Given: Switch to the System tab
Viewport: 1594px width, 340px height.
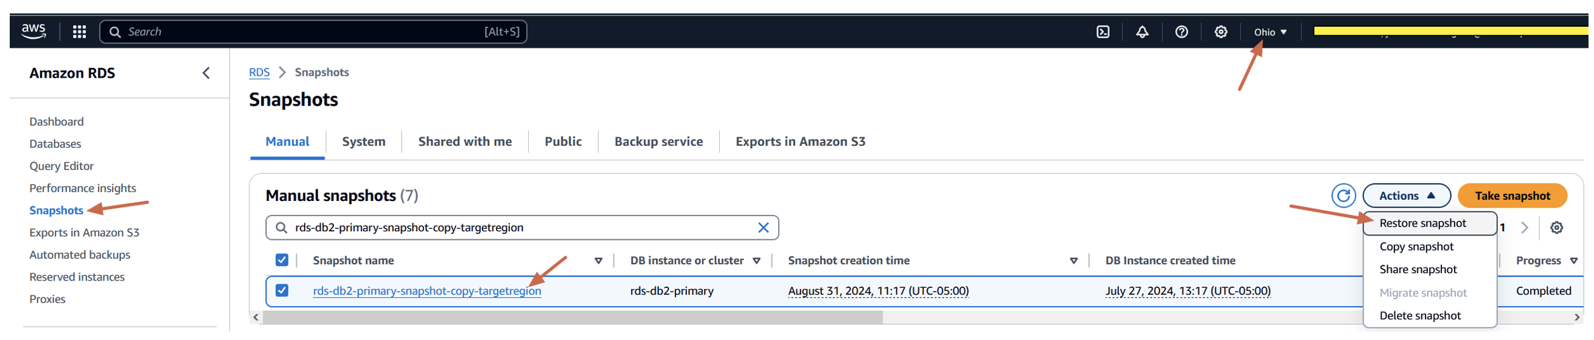Looking at the screenshot, I should 363,142.
